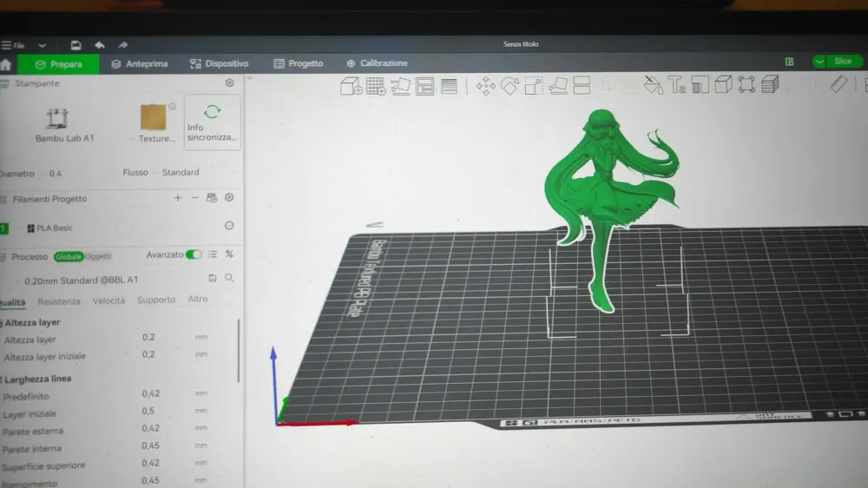Switch to the Velocità settings tab
868x488 pixels.
click(x=108, y=300)
